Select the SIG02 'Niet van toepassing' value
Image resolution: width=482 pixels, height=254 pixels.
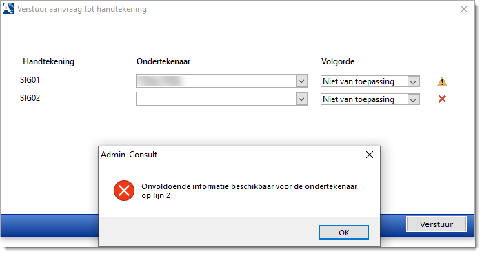[x=364, y=99]
